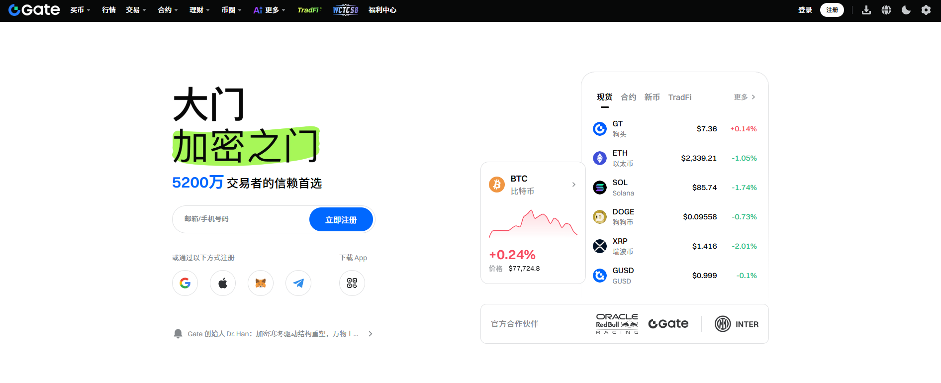Click the Oracle Red Bull Racing logo
The image size is (941, 383).
pyautogui.click(x=617, y=324)
